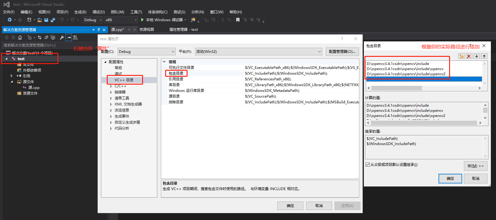Move the include directory line up
This screenshot has height=220, width=496.
click(x=484, y=56)
